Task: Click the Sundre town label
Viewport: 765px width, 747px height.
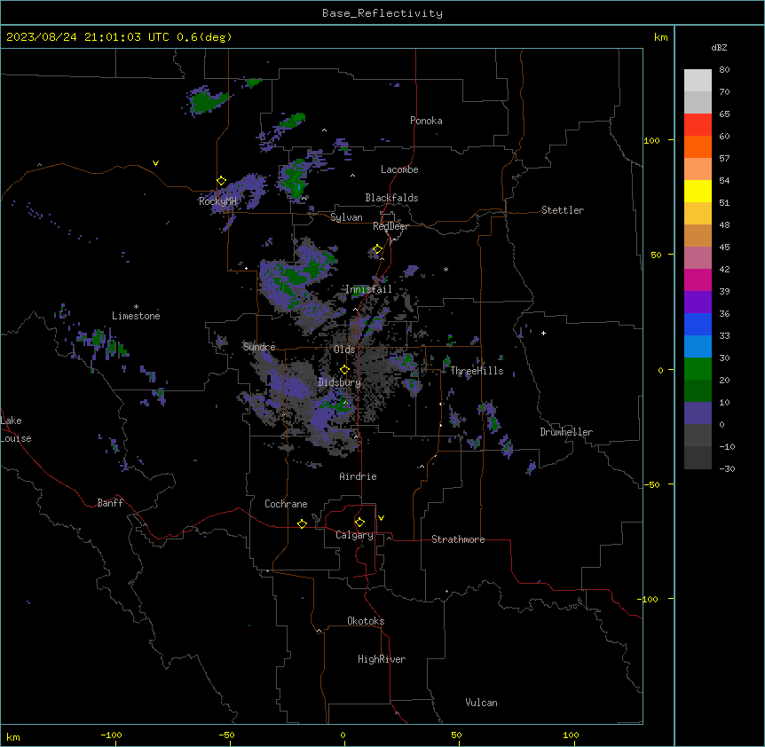Action: (x=259, y=347)
